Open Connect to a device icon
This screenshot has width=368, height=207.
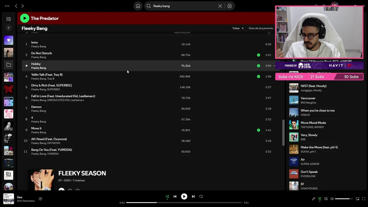pyautogui.click(x=326, y=199)
